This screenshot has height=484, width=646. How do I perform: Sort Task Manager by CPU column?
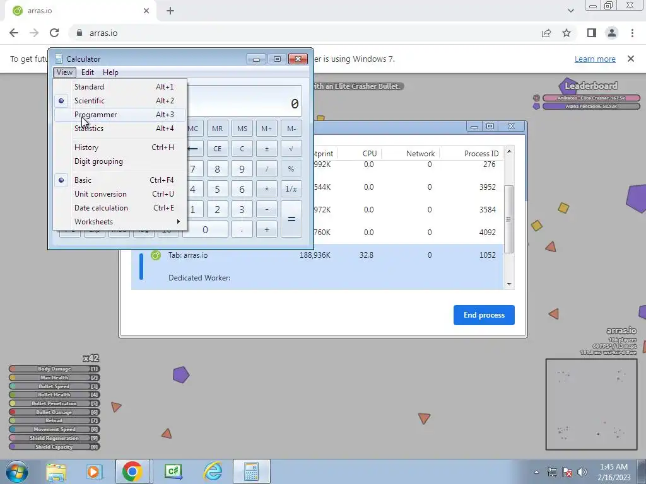(370, 154)
